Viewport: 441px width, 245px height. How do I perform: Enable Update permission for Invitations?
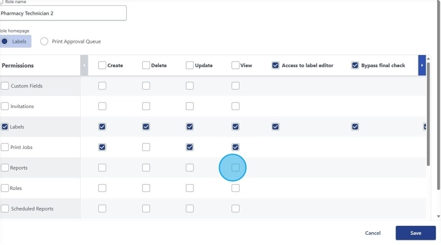click(190, 106)
